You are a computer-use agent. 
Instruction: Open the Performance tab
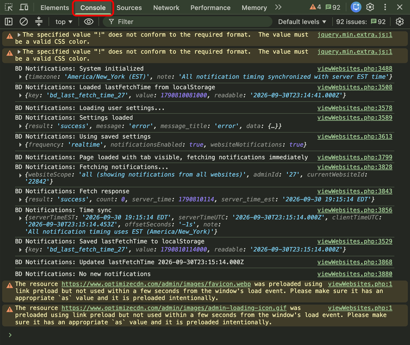[210, 8]
